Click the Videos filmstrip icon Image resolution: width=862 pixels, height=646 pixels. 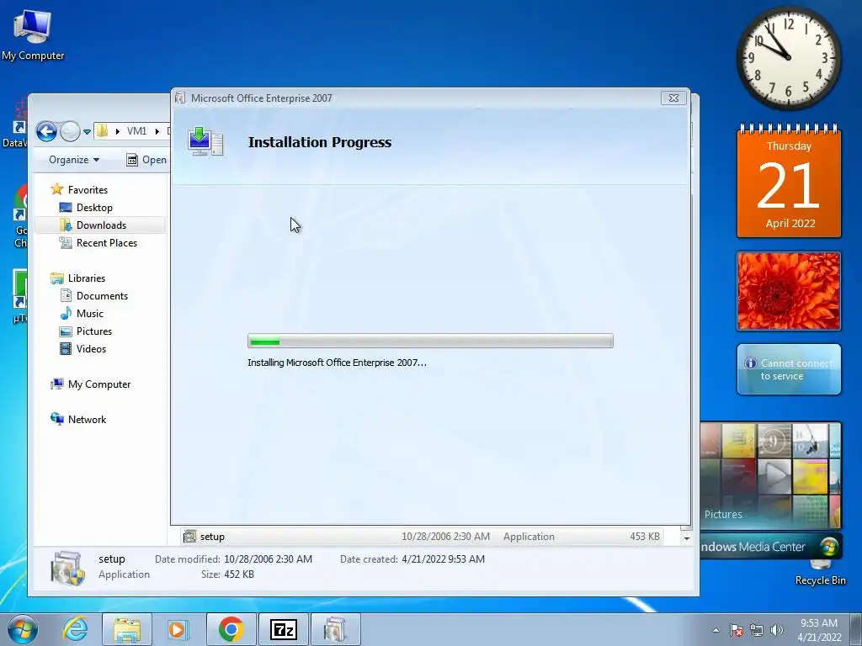click(66, 349)
